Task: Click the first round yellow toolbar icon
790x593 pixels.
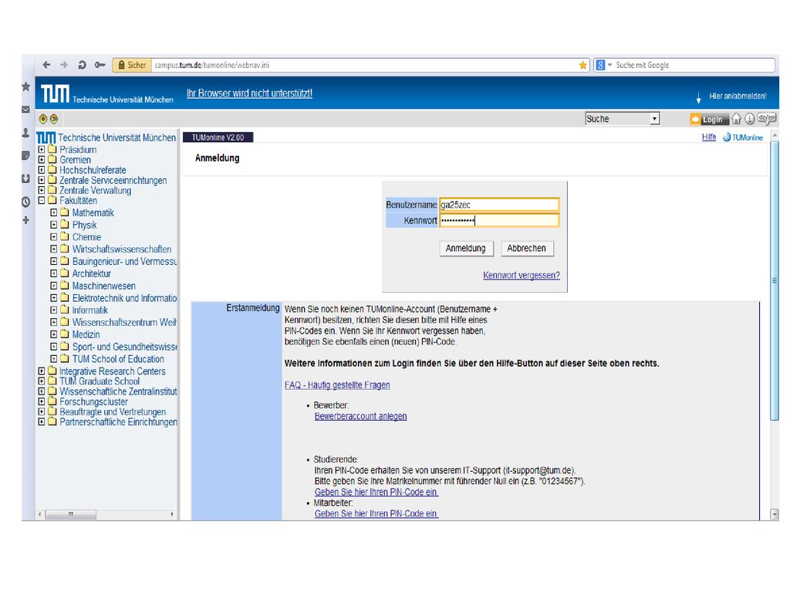Action: pos(43,119)
